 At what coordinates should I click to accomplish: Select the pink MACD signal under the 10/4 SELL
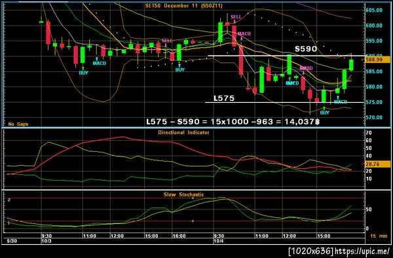(x=244, y=33)
